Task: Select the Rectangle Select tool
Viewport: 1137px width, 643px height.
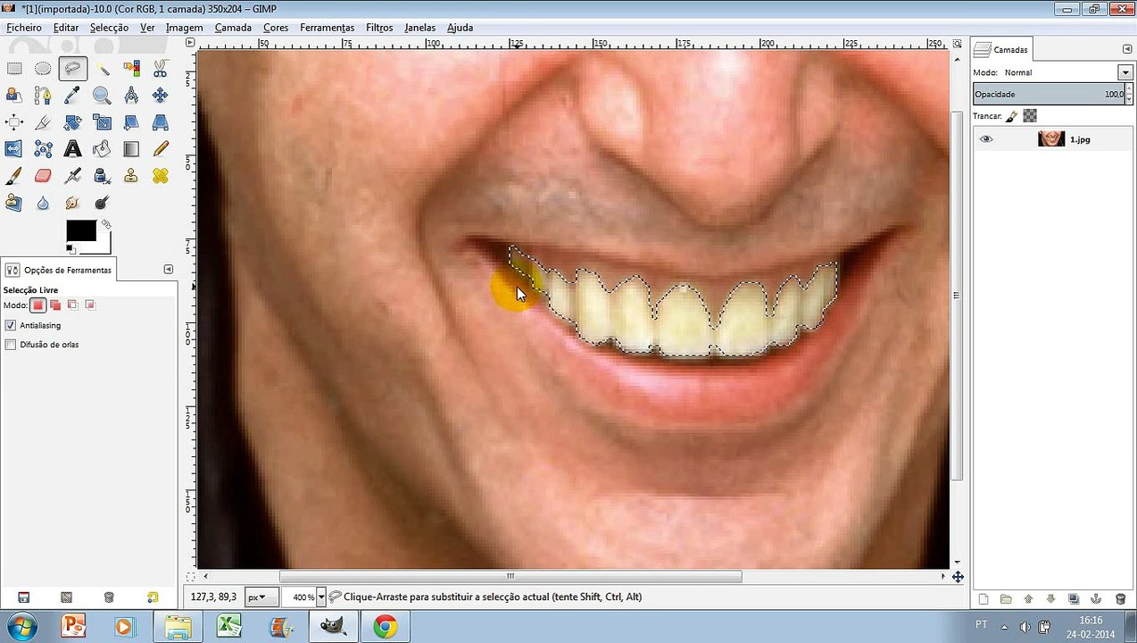Action: pyautogui.click(x=14, y=68)
